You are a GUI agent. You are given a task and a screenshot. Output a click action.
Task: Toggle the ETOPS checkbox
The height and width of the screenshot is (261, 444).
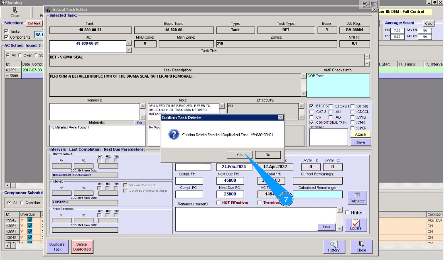(312, 106)
